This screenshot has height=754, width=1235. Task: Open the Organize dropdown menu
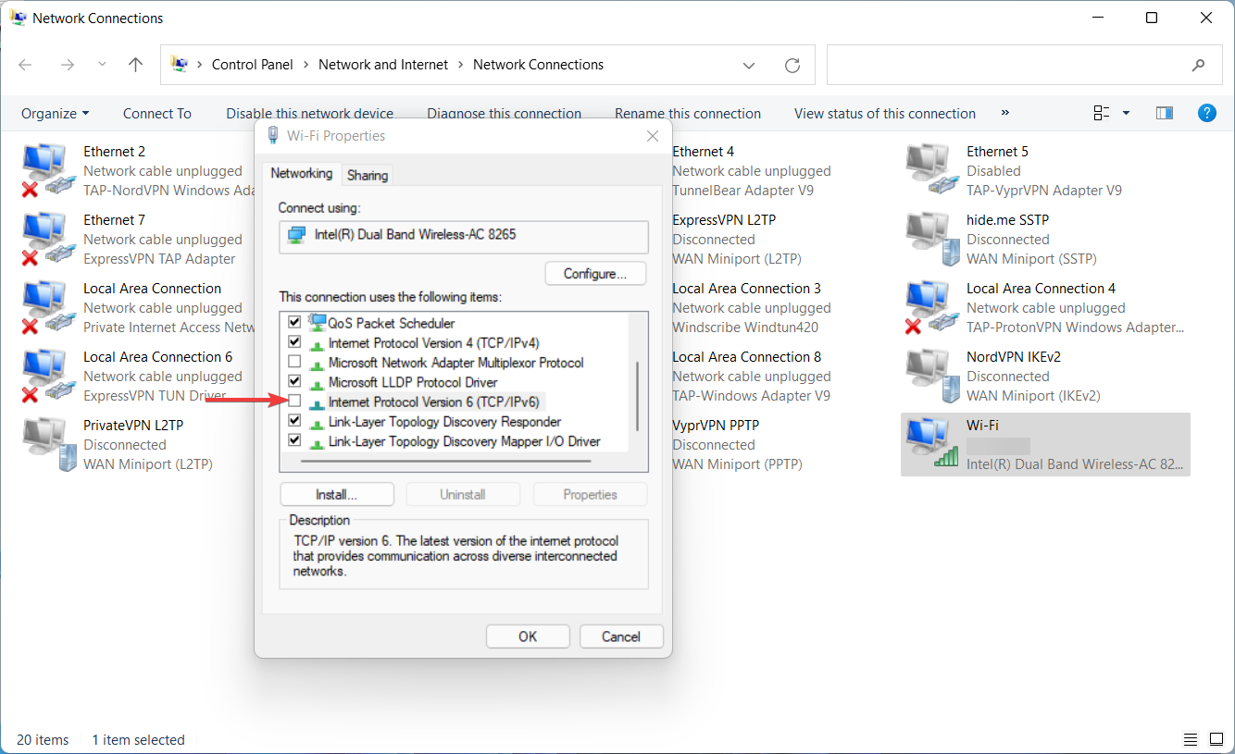tap(56, 114)
